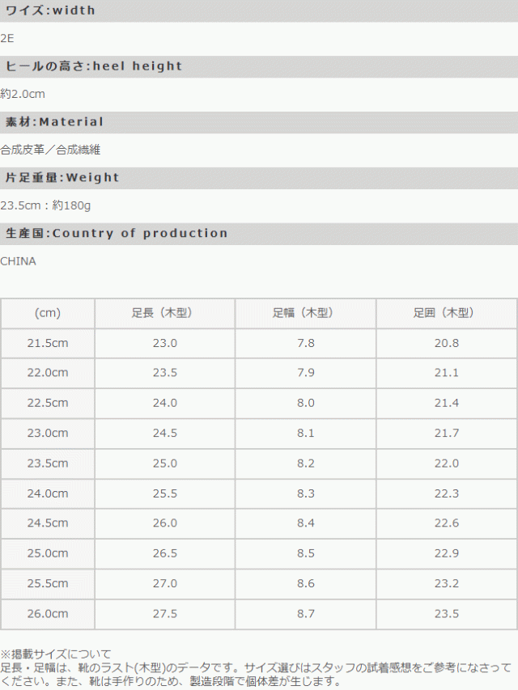Image resolution: width=518 pixels, height=690 pixels.
Task: Select the 21.5cm size row label
Action: click(48, 343)
